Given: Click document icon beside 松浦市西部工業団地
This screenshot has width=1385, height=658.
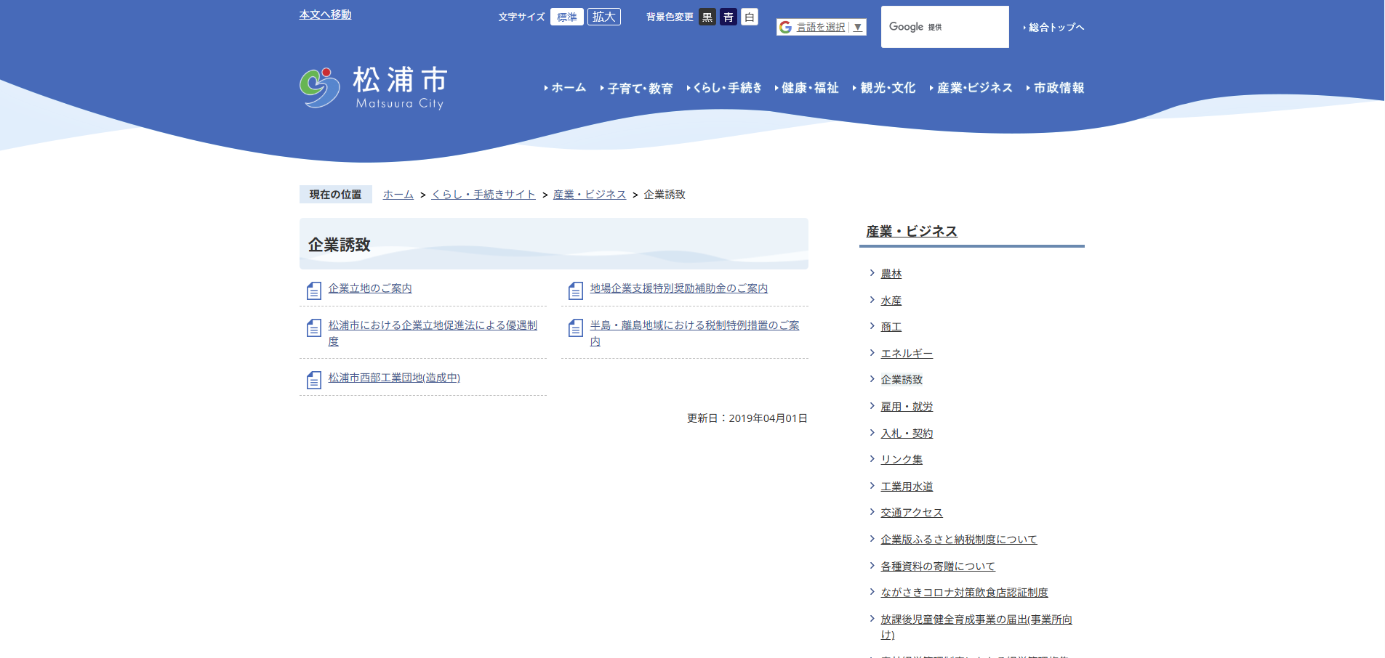Looking at the screenshot, I should (x=314, y=380).
